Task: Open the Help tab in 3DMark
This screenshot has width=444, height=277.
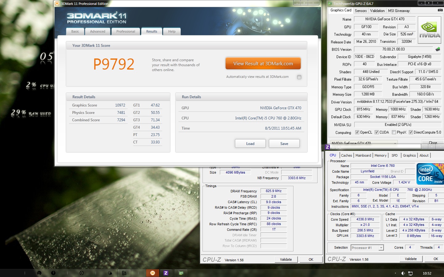Action: (172, 31)
